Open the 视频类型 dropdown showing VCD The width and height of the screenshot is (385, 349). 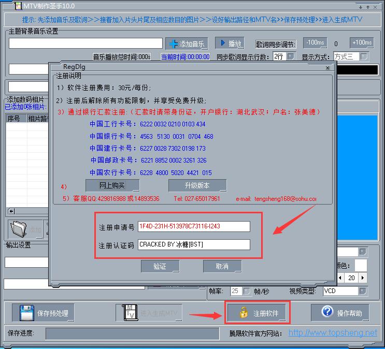pos(362,291)
